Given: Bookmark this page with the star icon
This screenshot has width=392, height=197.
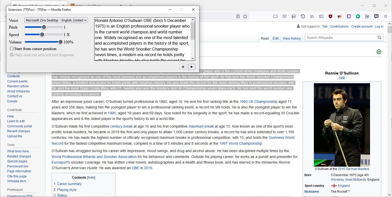Looking at the screenshot, I should 245,16.
